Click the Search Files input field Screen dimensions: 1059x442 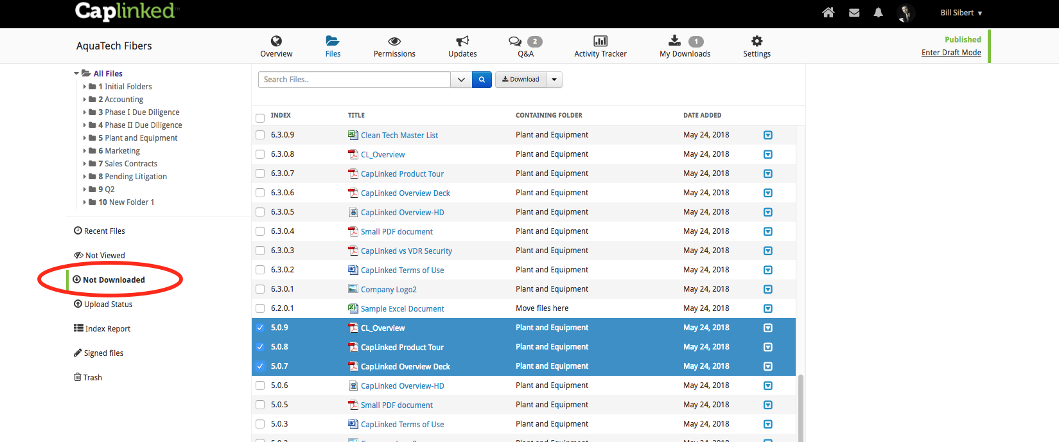coord(354,80)
